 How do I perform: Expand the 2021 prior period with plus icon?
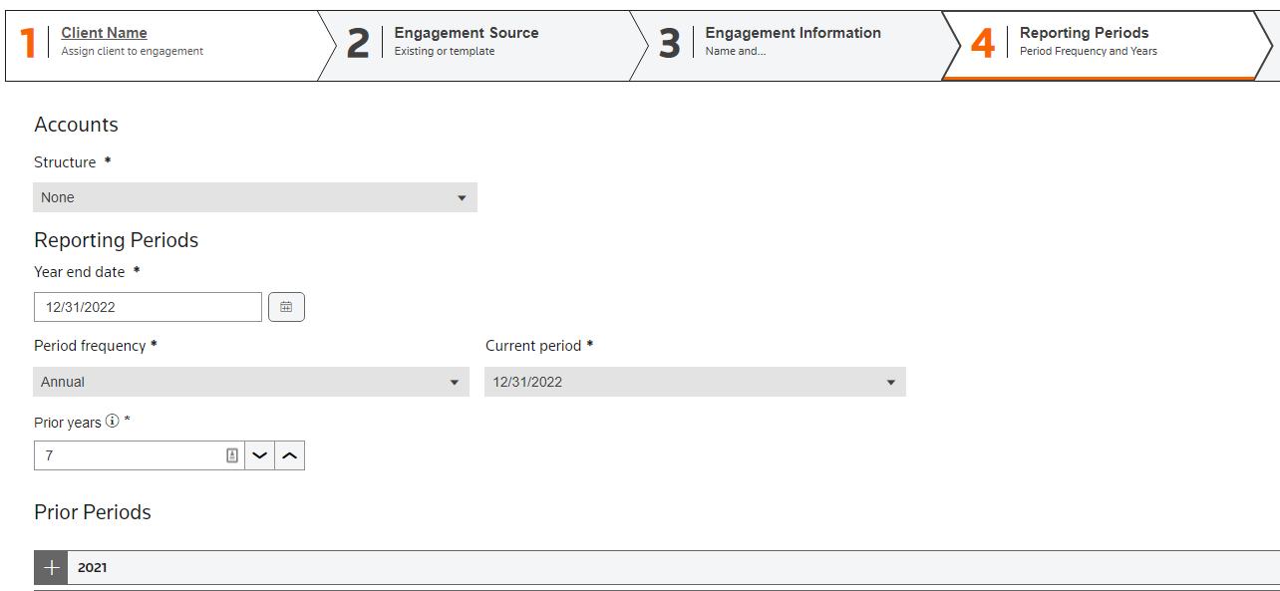coord(51,567)
